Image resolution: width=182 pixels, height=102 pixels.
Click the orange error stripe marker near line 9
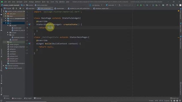pyautogui.click(x=179, y=37)
